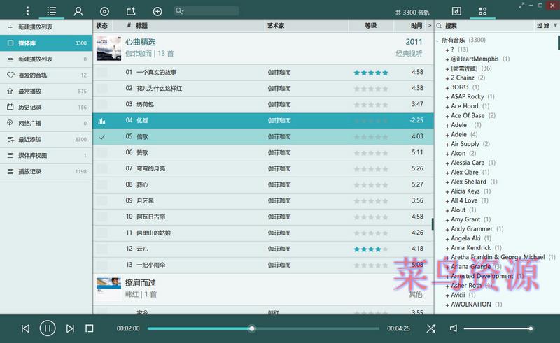Click the arrow next to 时间 header
The width and height of the screenshot is (560, 343).
pyautogui.click(x=429, y=26)
